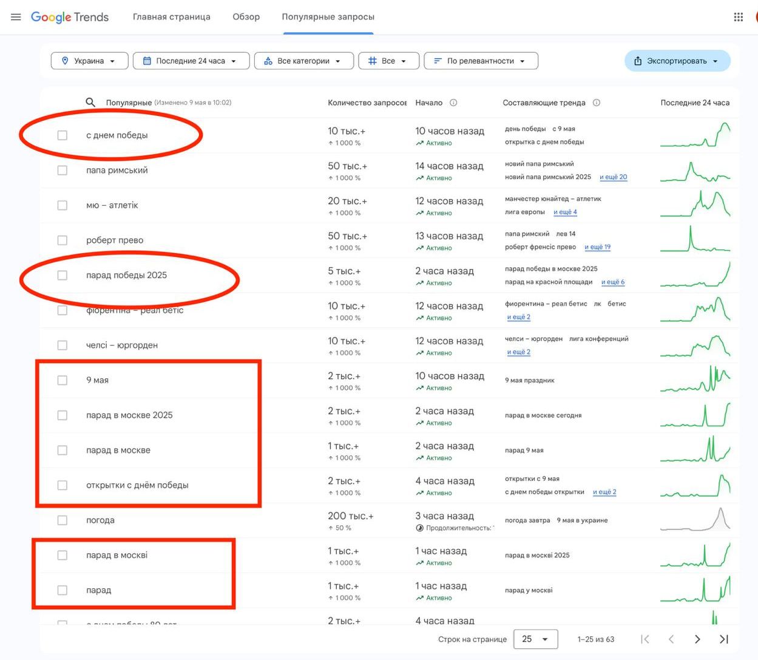The height and width of the screenshot is (660, 758).
Task: Click лига европы chip
Action: pos(525,212)
